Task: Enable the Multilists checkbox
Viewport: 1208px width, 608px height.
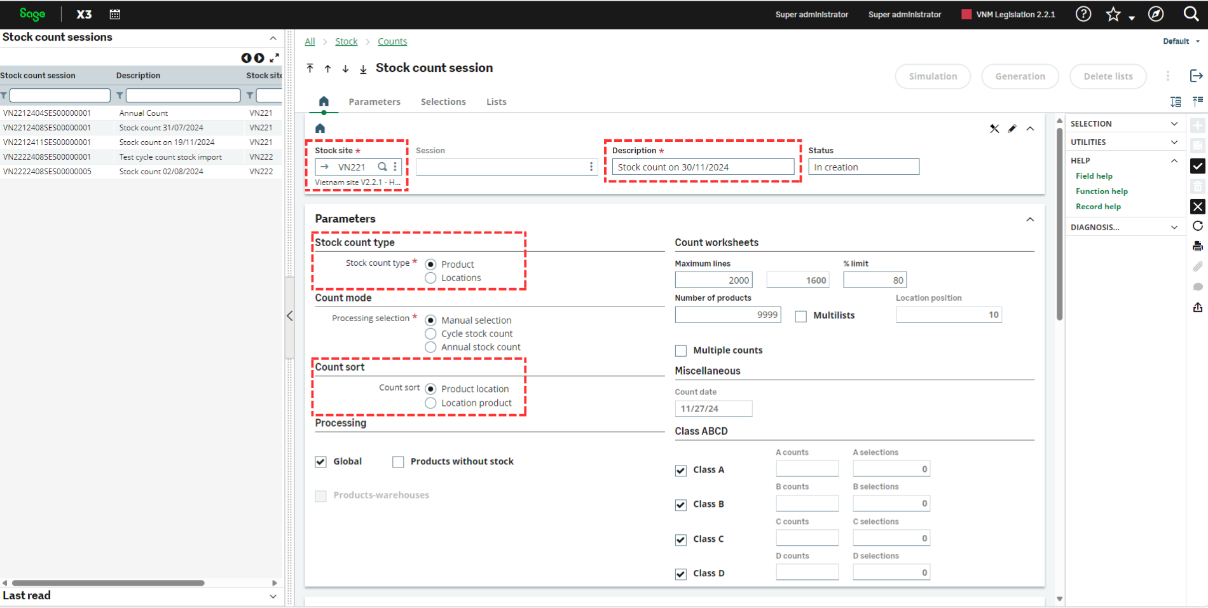Action: 801,316
